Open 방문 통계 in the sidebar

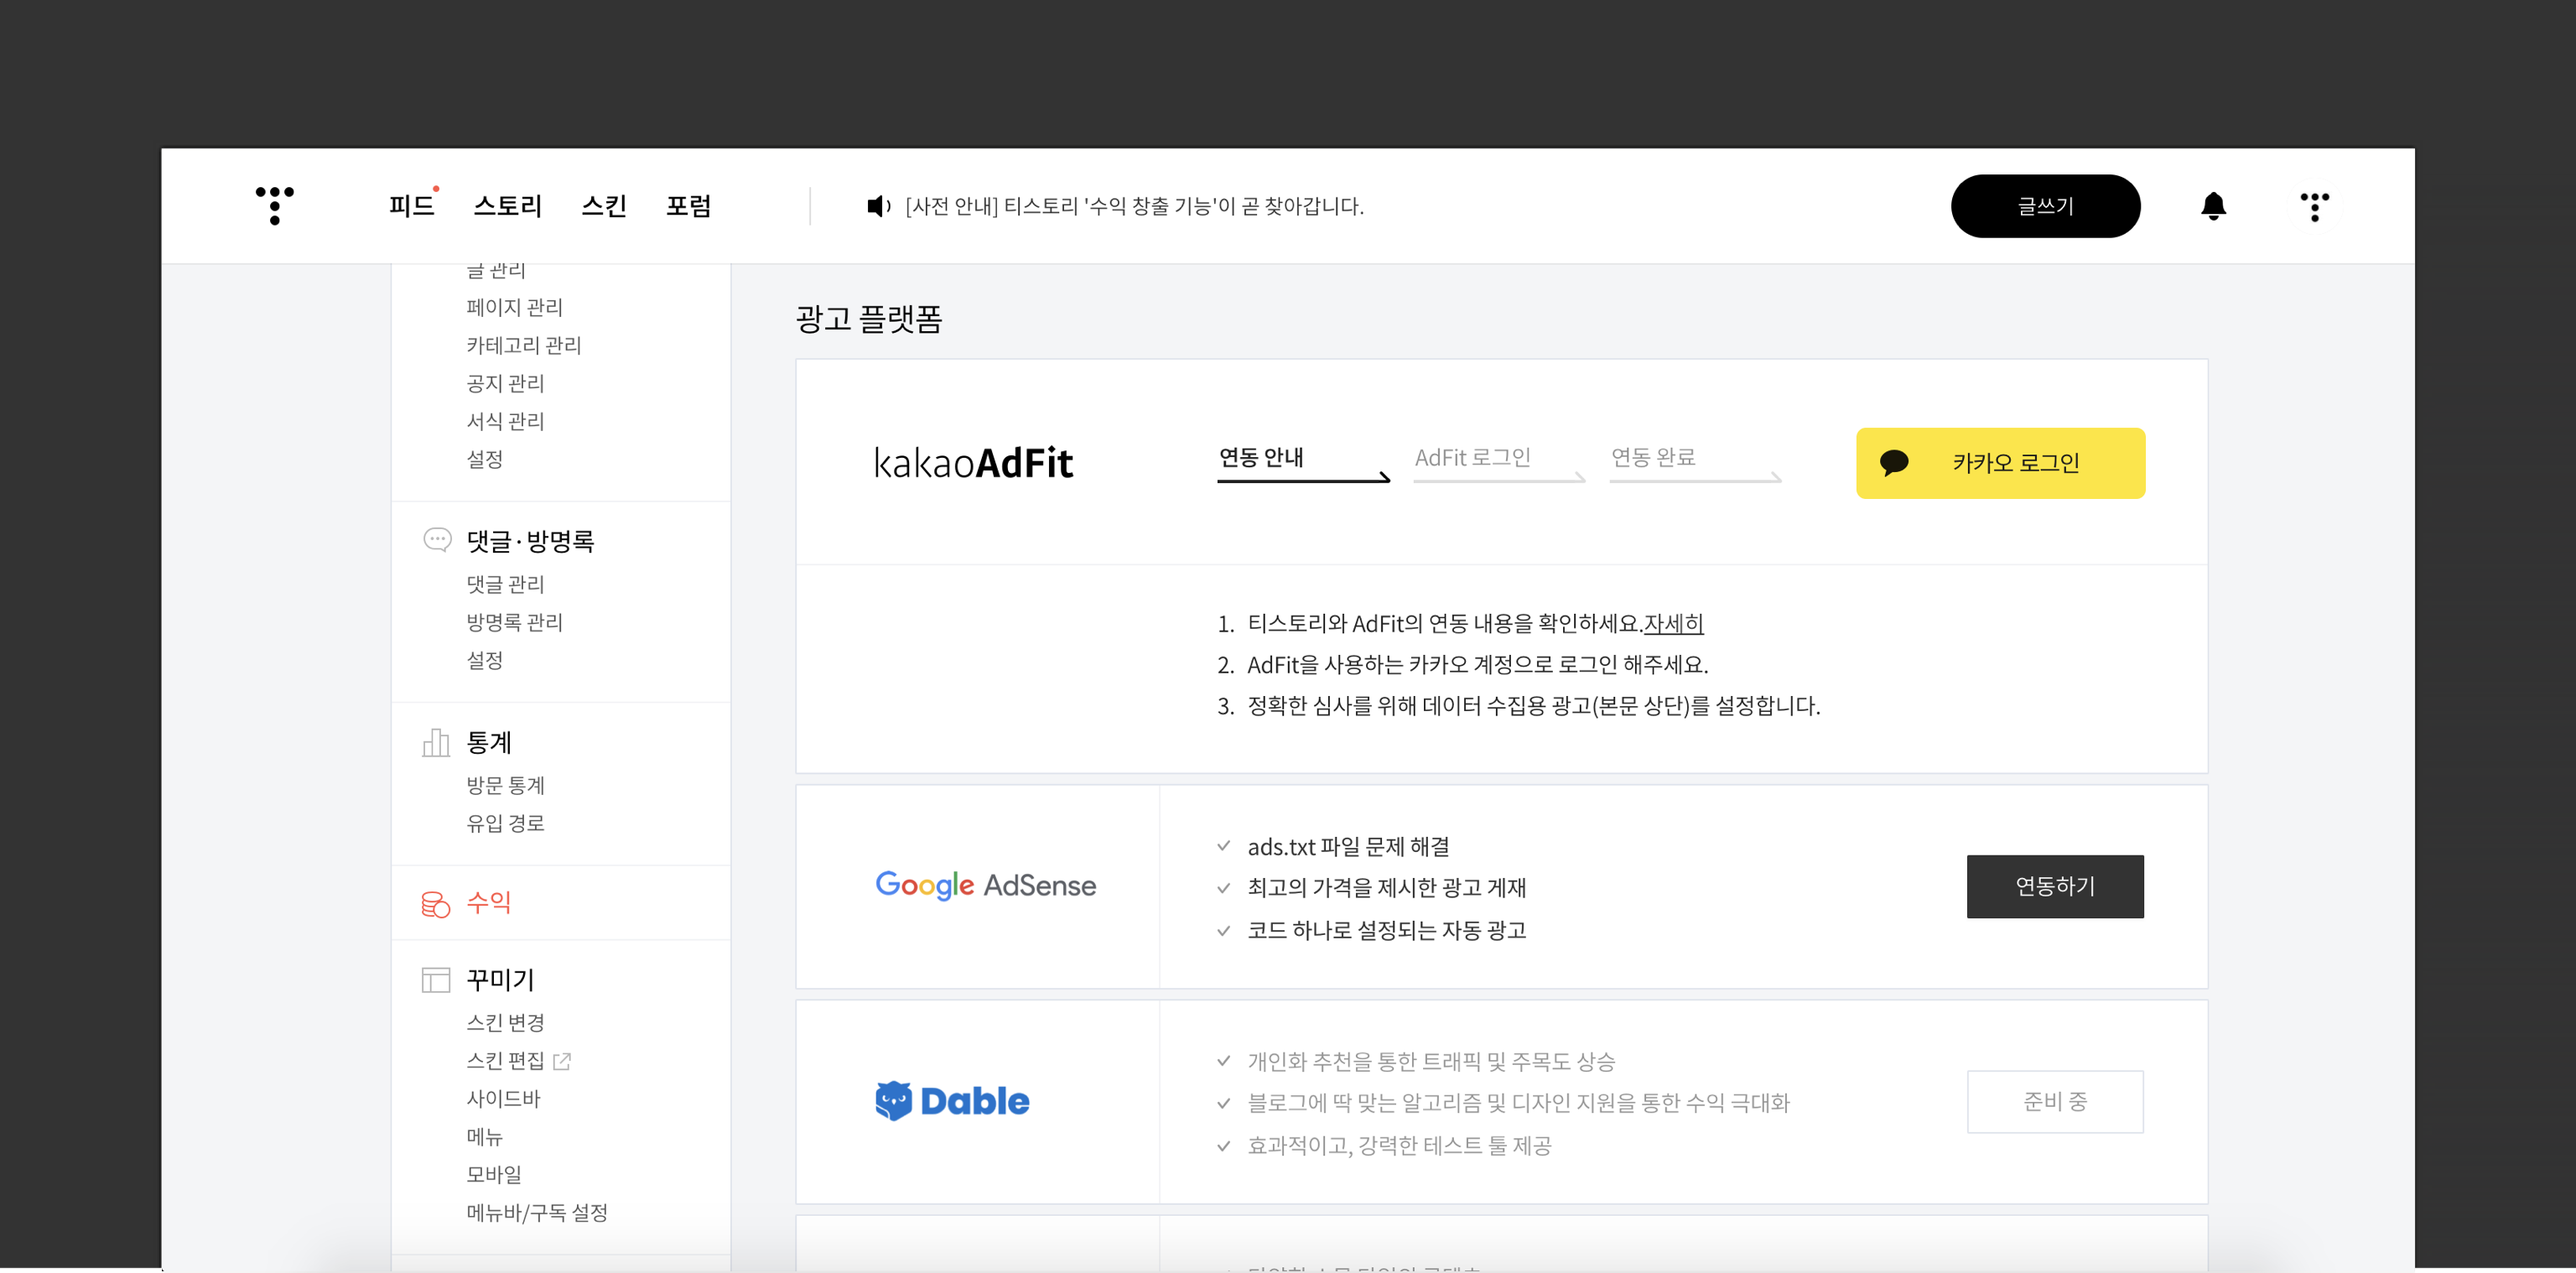tap(505, 785)
